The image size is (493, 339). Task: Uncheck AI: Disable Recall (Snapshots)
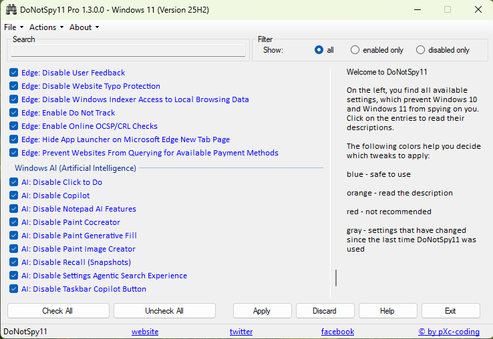(13, 262)
